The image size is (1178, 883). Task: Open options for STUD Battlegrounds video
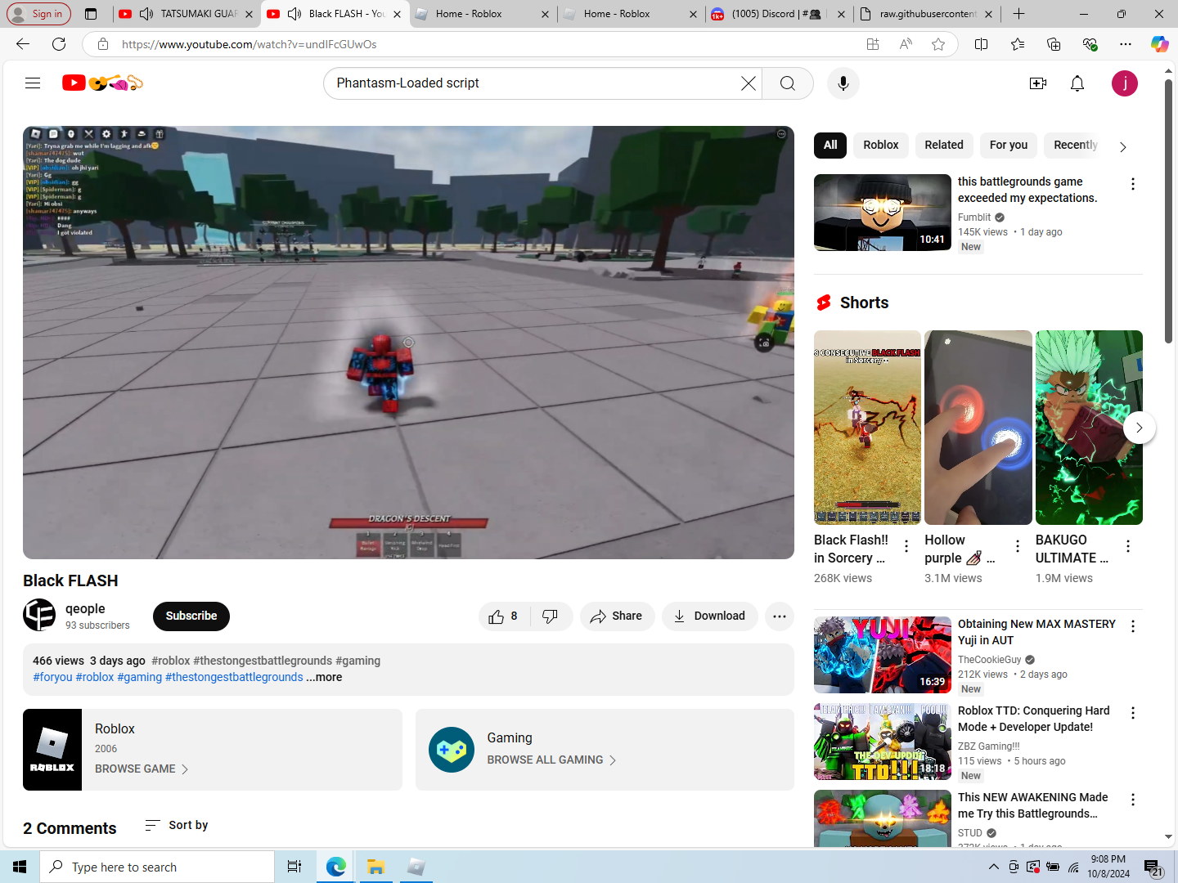pos(1133,800)
